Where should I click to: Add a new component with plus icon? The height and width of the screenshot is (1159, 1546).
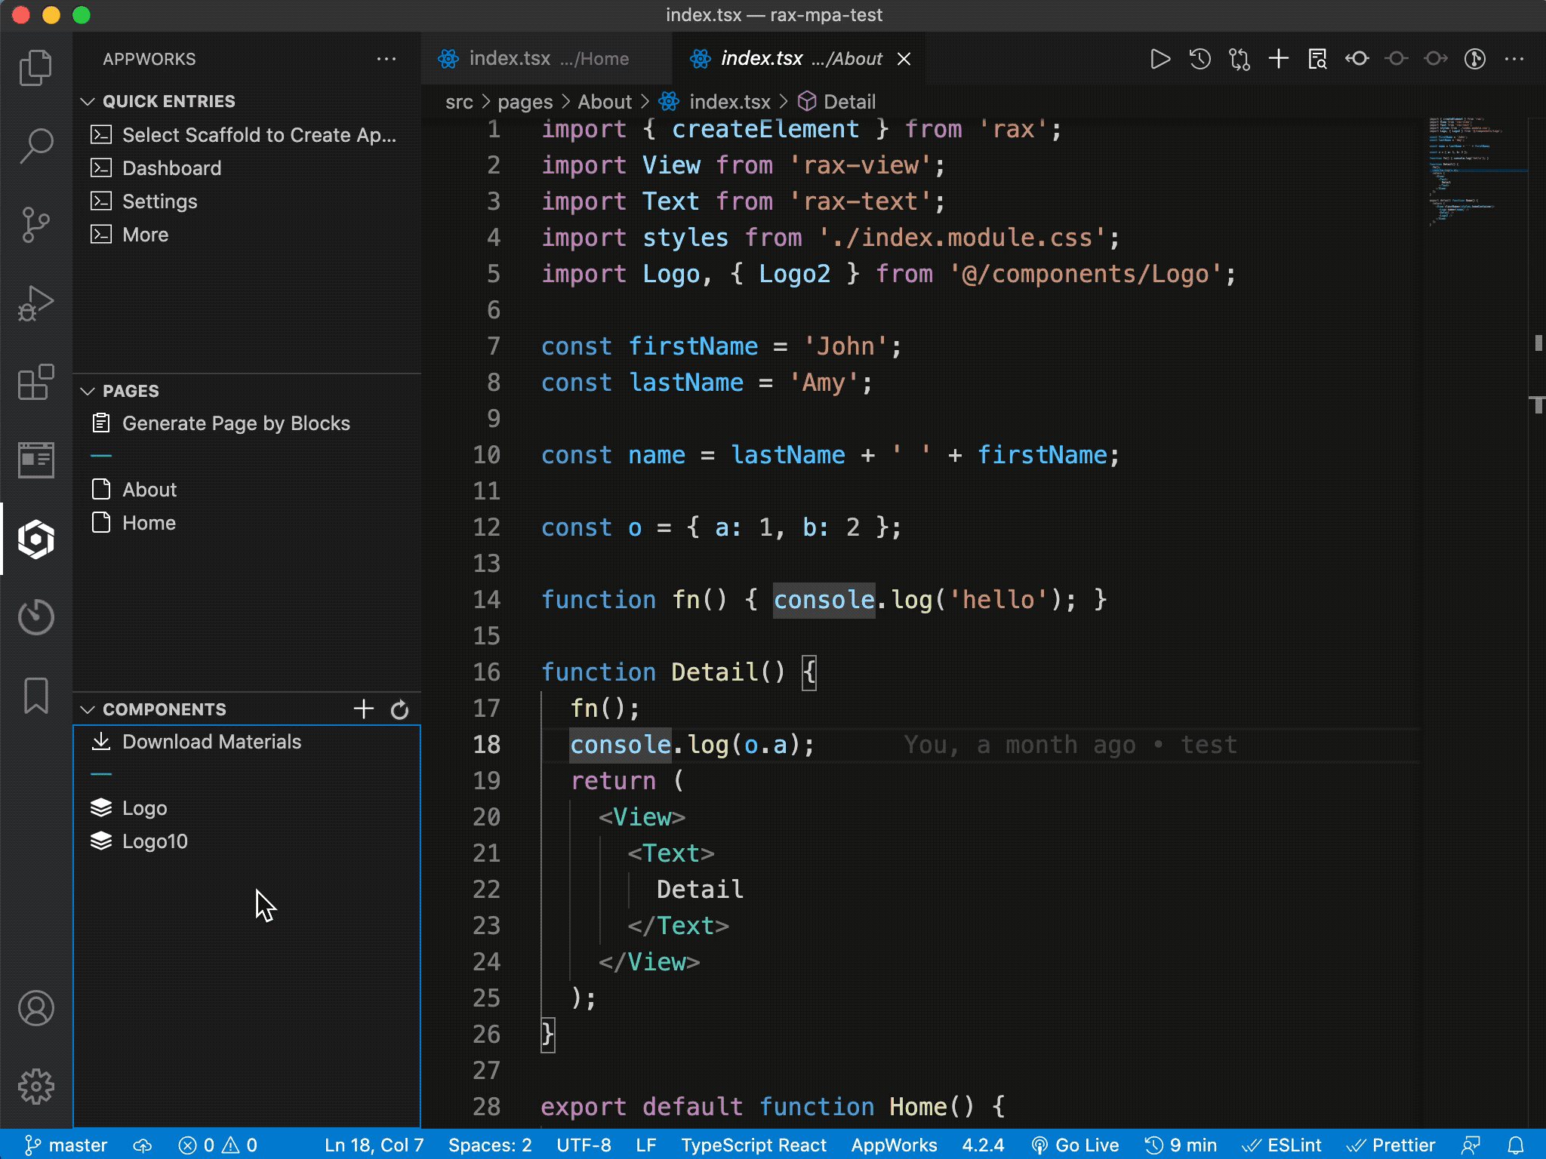pyautogui.click(x=363, y=709)
